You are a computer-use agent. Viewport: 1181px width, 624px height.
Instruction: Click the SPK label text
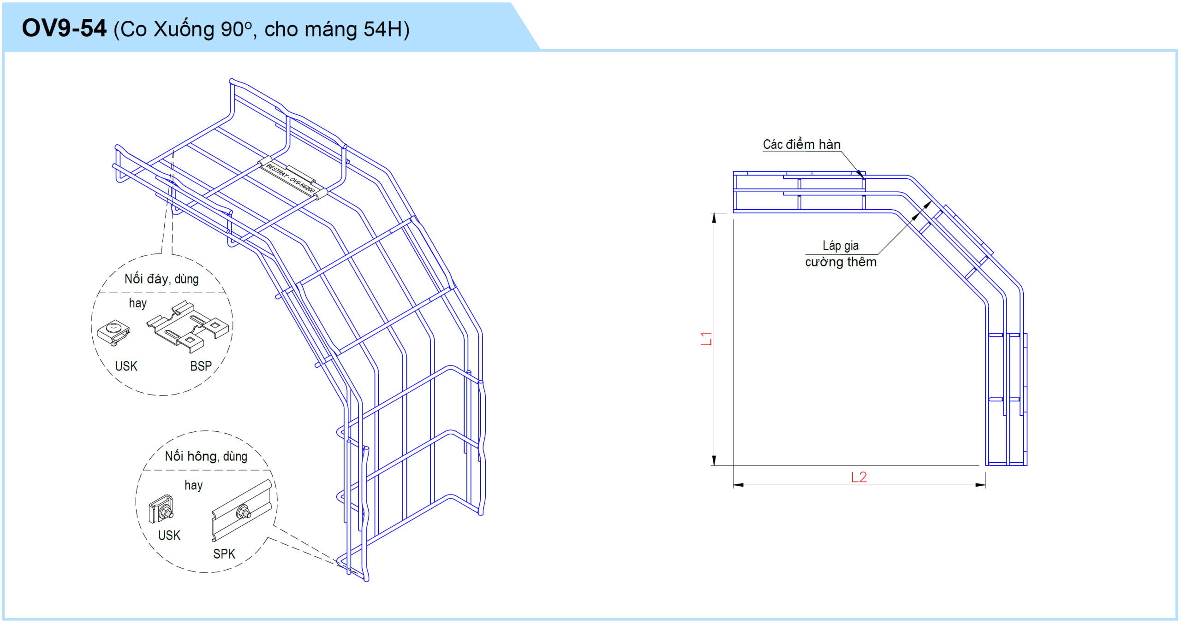[x=224, y=553]
